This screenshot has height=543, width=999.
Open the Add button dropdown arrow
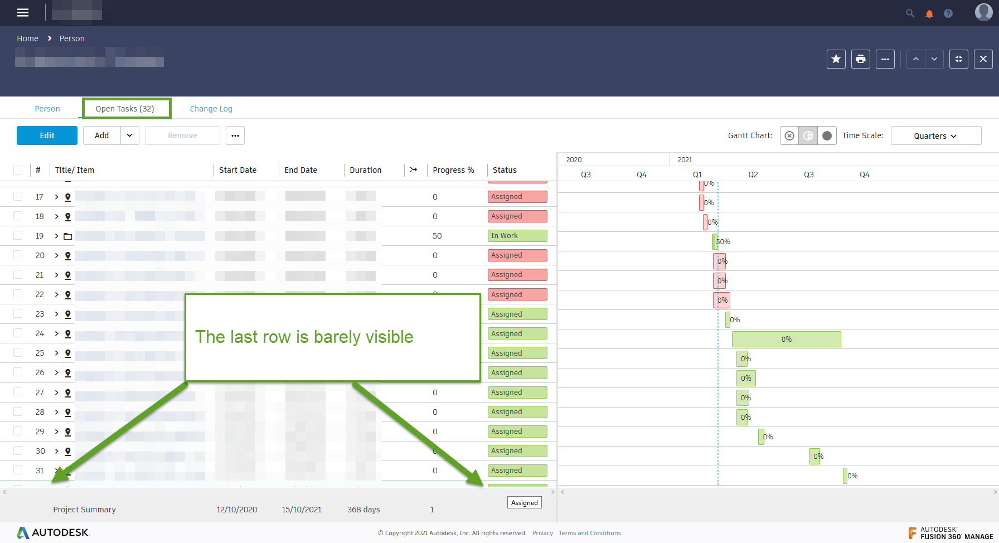[x=130, y=135]
